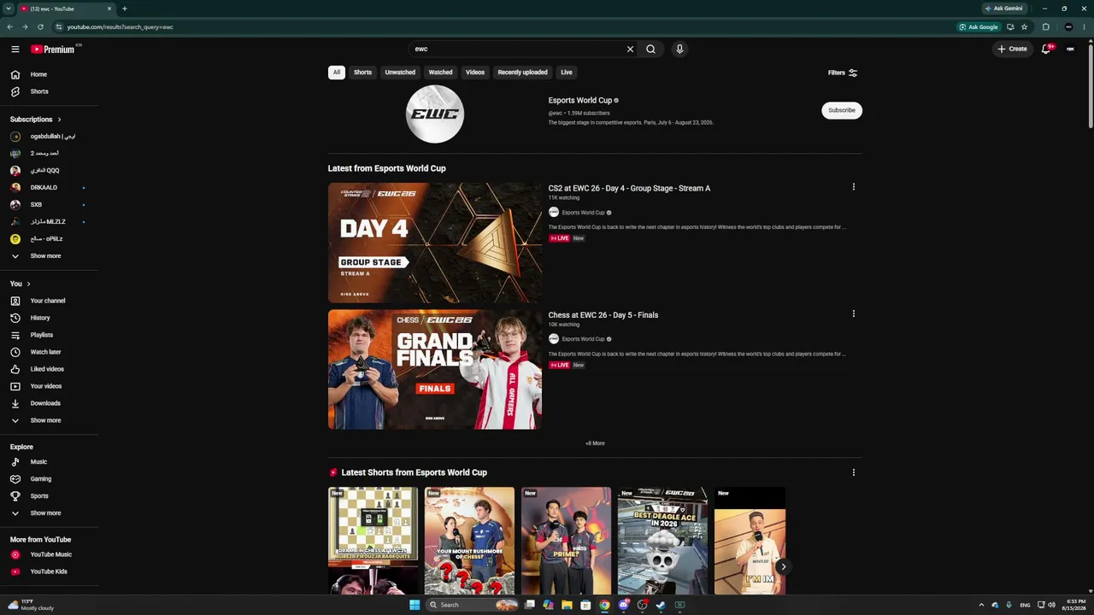The image size is (1094, 615).
Task: Browse Sports under Explore
Action: (x=49, y=496)
